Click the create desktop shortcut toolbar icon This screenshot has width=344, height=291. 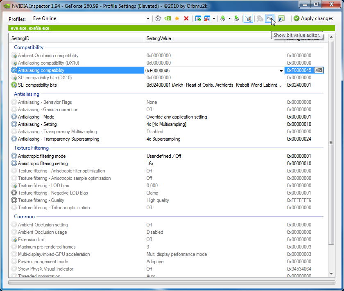point(281,18)
